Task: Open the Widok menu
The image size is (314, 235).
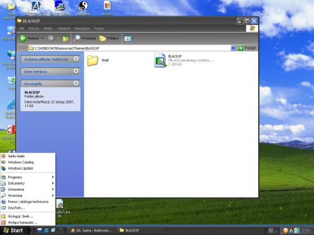Action: (x=48, y=28)
